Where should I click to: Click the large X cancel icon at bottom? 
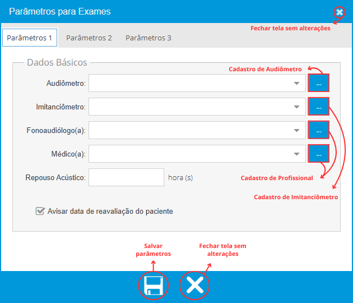click(194, 286)
